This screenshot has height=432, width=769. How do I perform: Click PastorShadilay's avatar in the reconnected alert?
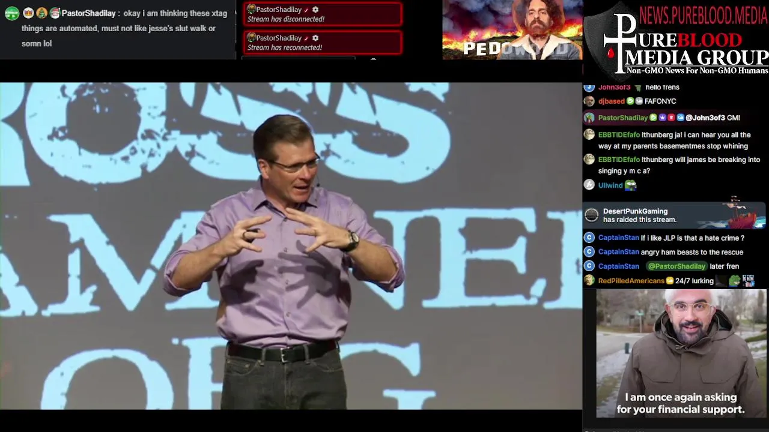(251, 38)
